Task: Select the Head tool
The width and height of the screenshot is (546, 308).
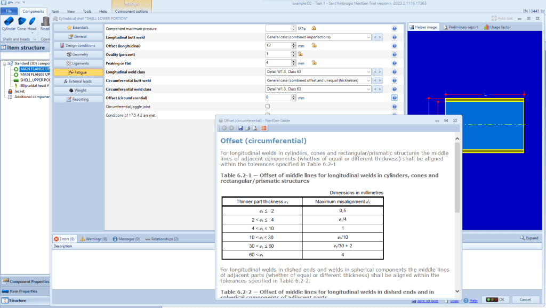Action: [33, 23]
